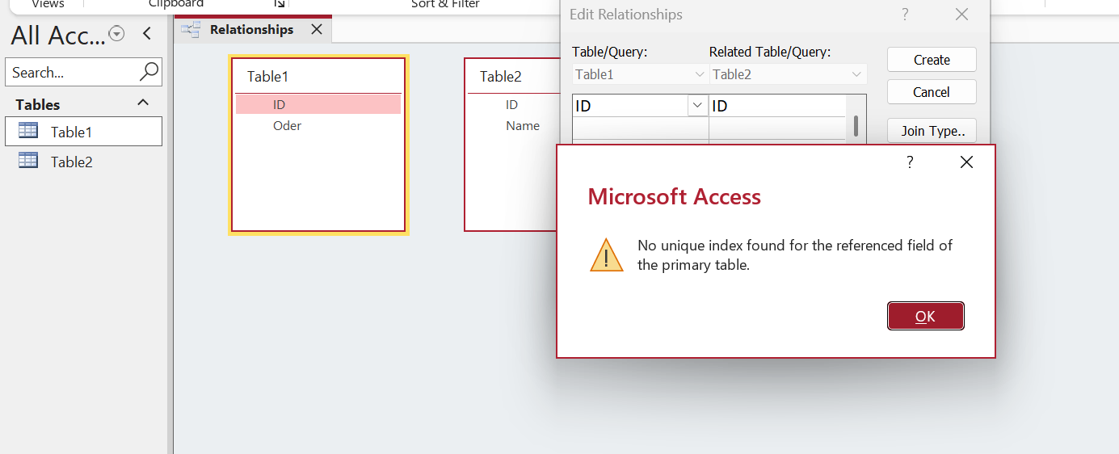Select Name field in Table2 box
This screenshot has height=454, width=1119.
522,125
